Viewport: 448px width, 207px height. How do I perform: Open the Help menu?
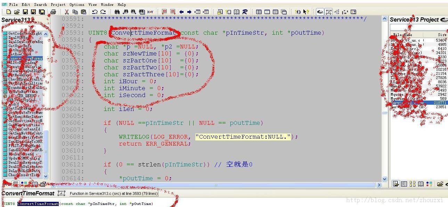(122, 5)
